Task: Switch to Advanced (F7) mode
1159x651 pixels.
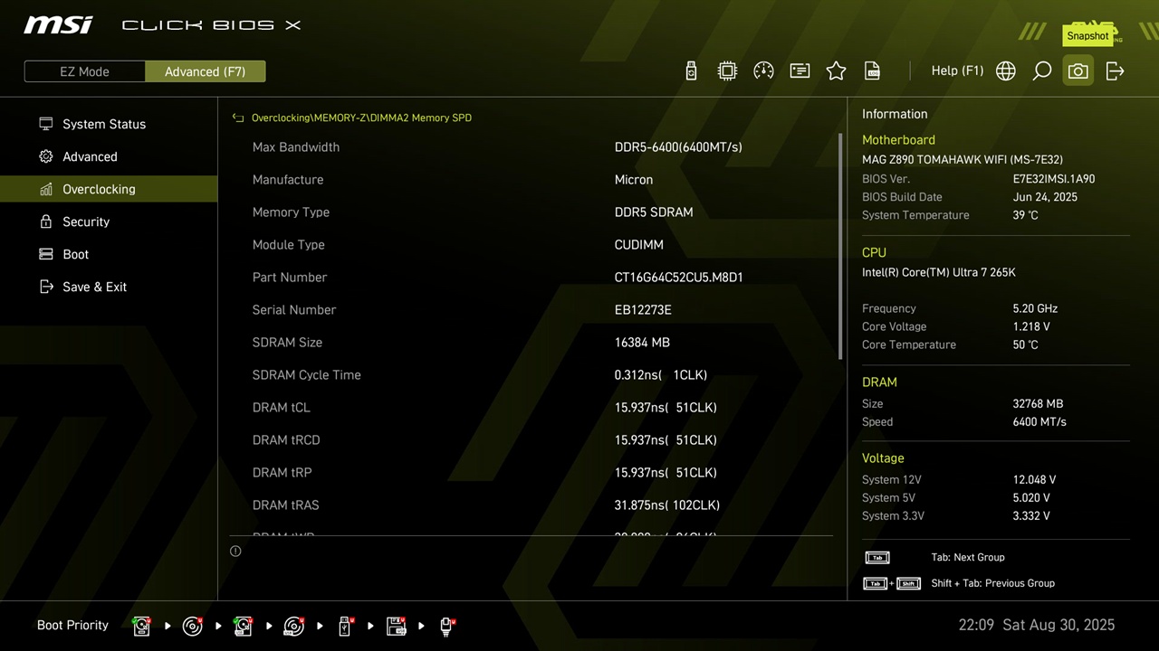Action: (x=205, y=71)
